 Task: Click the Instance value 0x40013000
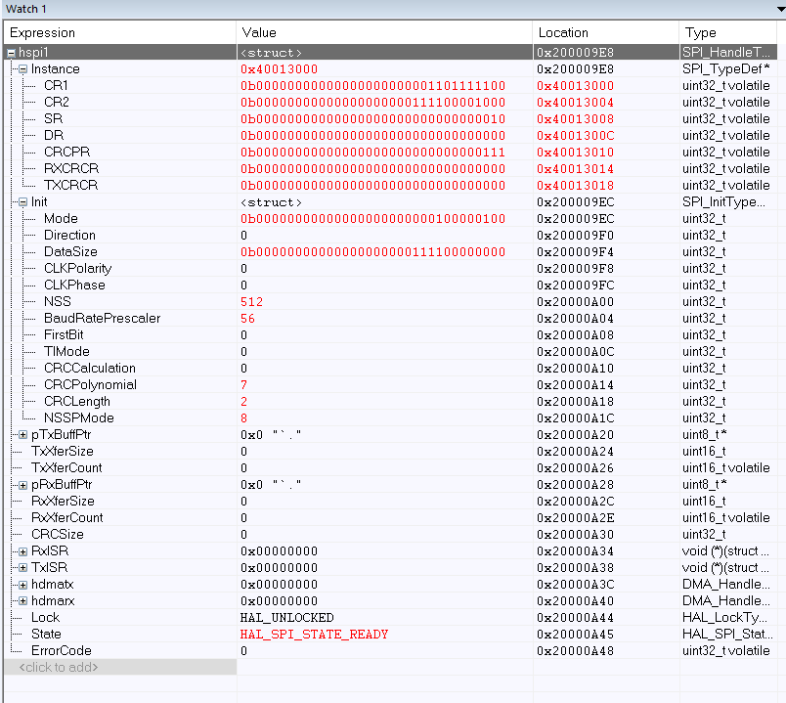(280, 69)
